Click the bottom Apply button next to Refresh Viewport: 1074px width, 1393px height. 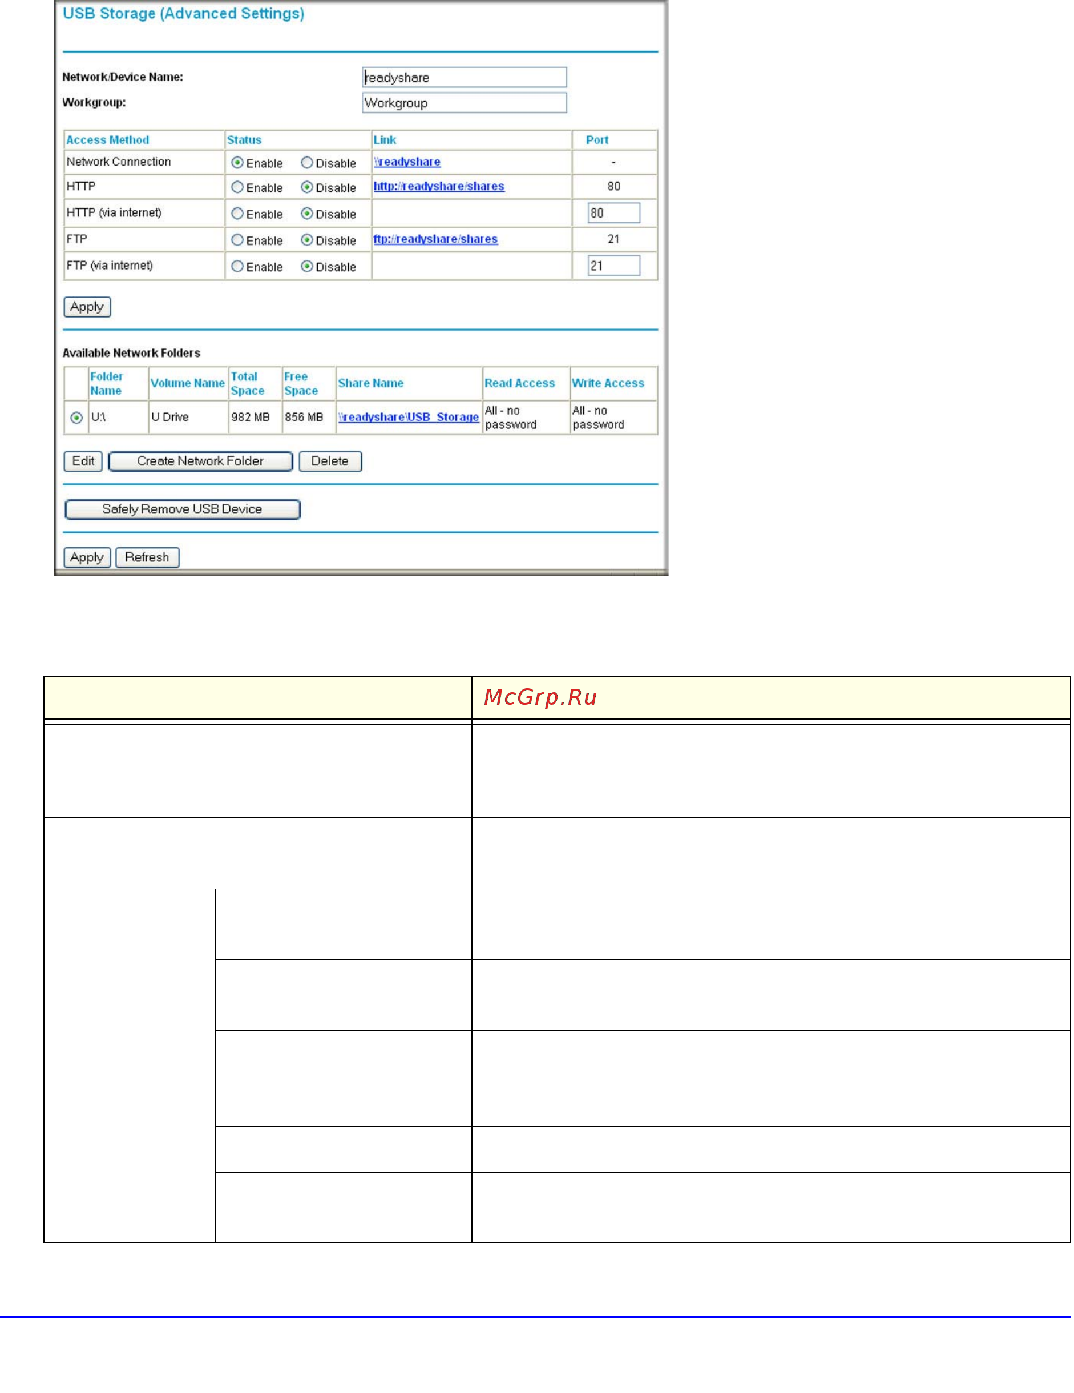[87, 557]
